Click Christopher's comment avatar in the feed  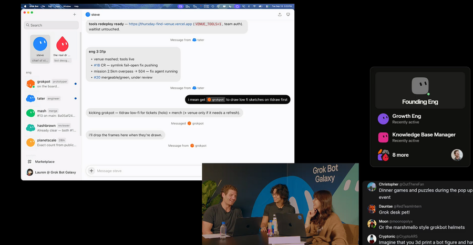click(372, 187)
